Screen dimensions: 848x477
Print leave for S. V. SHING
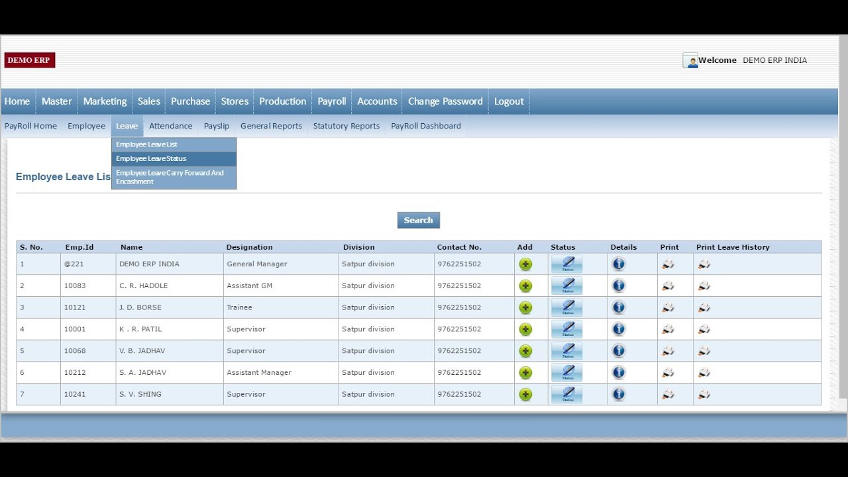(x=668, y=394)
